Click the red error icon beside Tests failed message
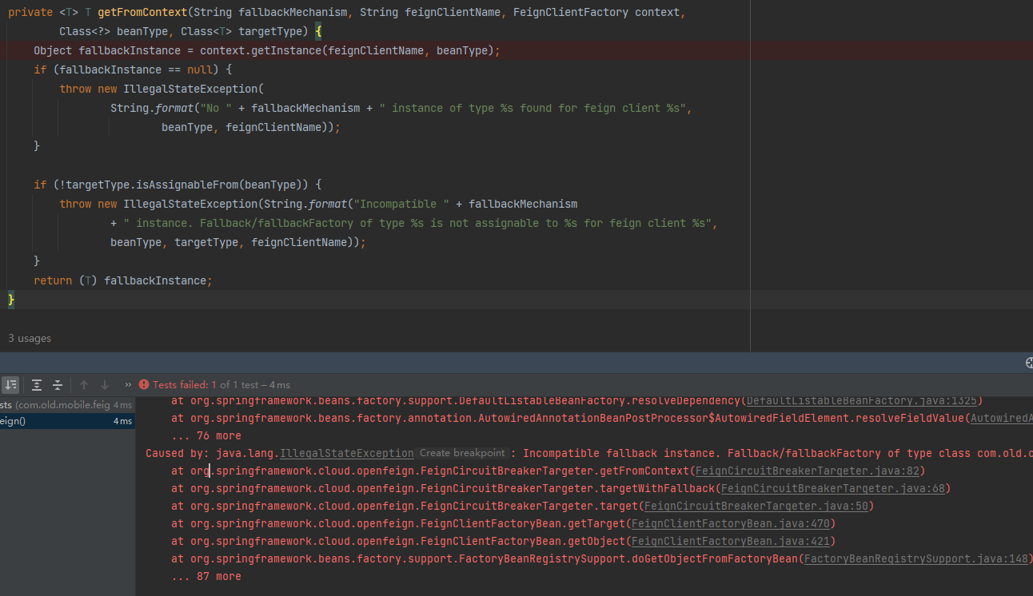This screenshot has height=596, width=1033. click(x=143, y=385)
